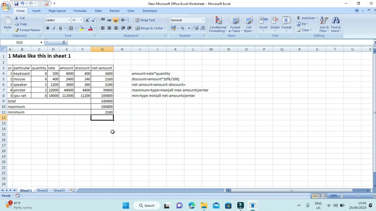Click the AutoSum button

tap(305, 18)
